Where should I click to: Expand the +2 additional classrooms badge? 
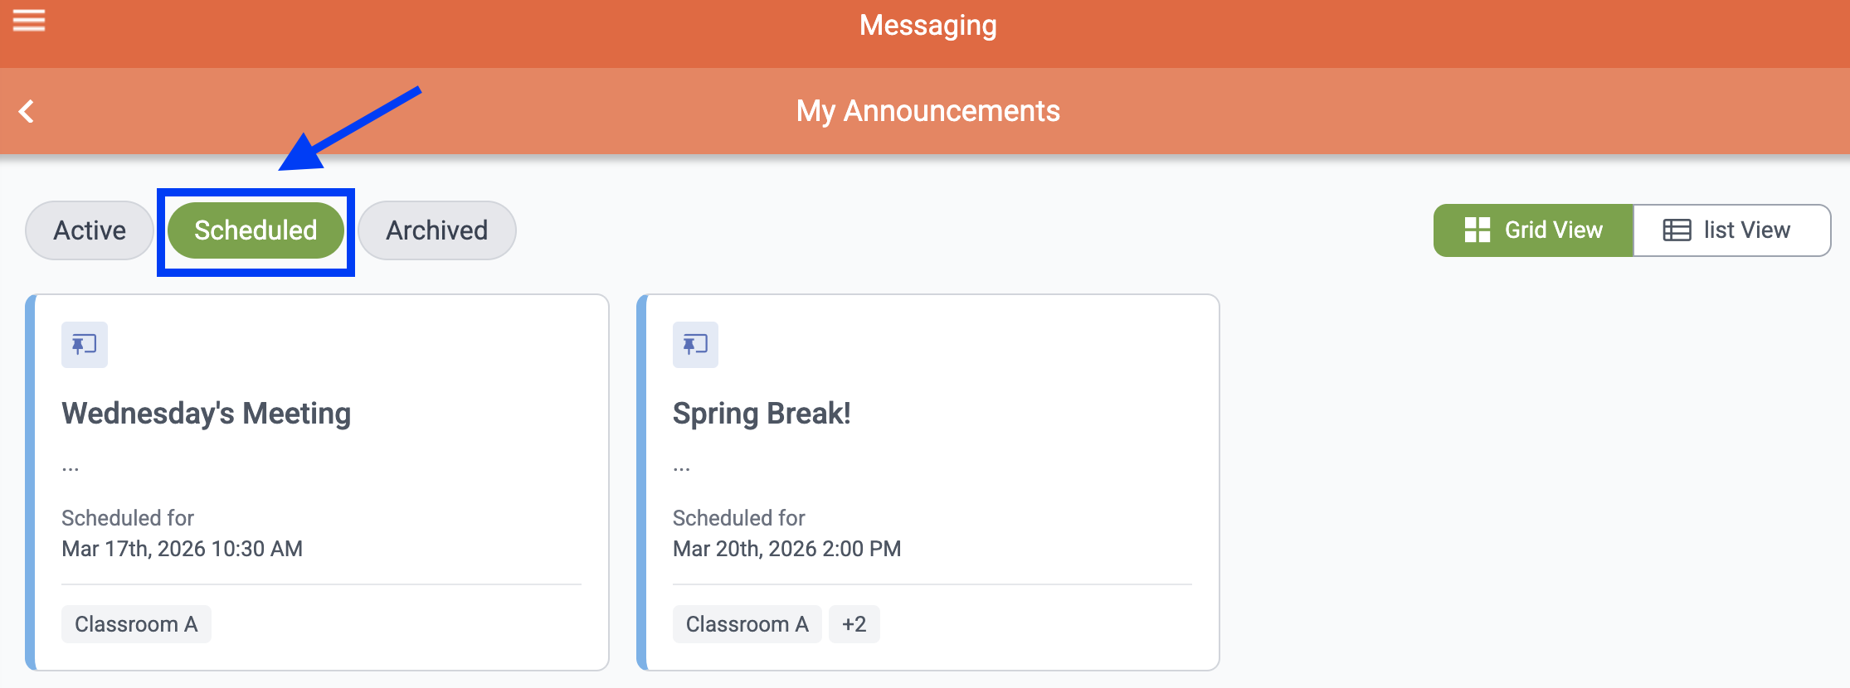(854, 624)
